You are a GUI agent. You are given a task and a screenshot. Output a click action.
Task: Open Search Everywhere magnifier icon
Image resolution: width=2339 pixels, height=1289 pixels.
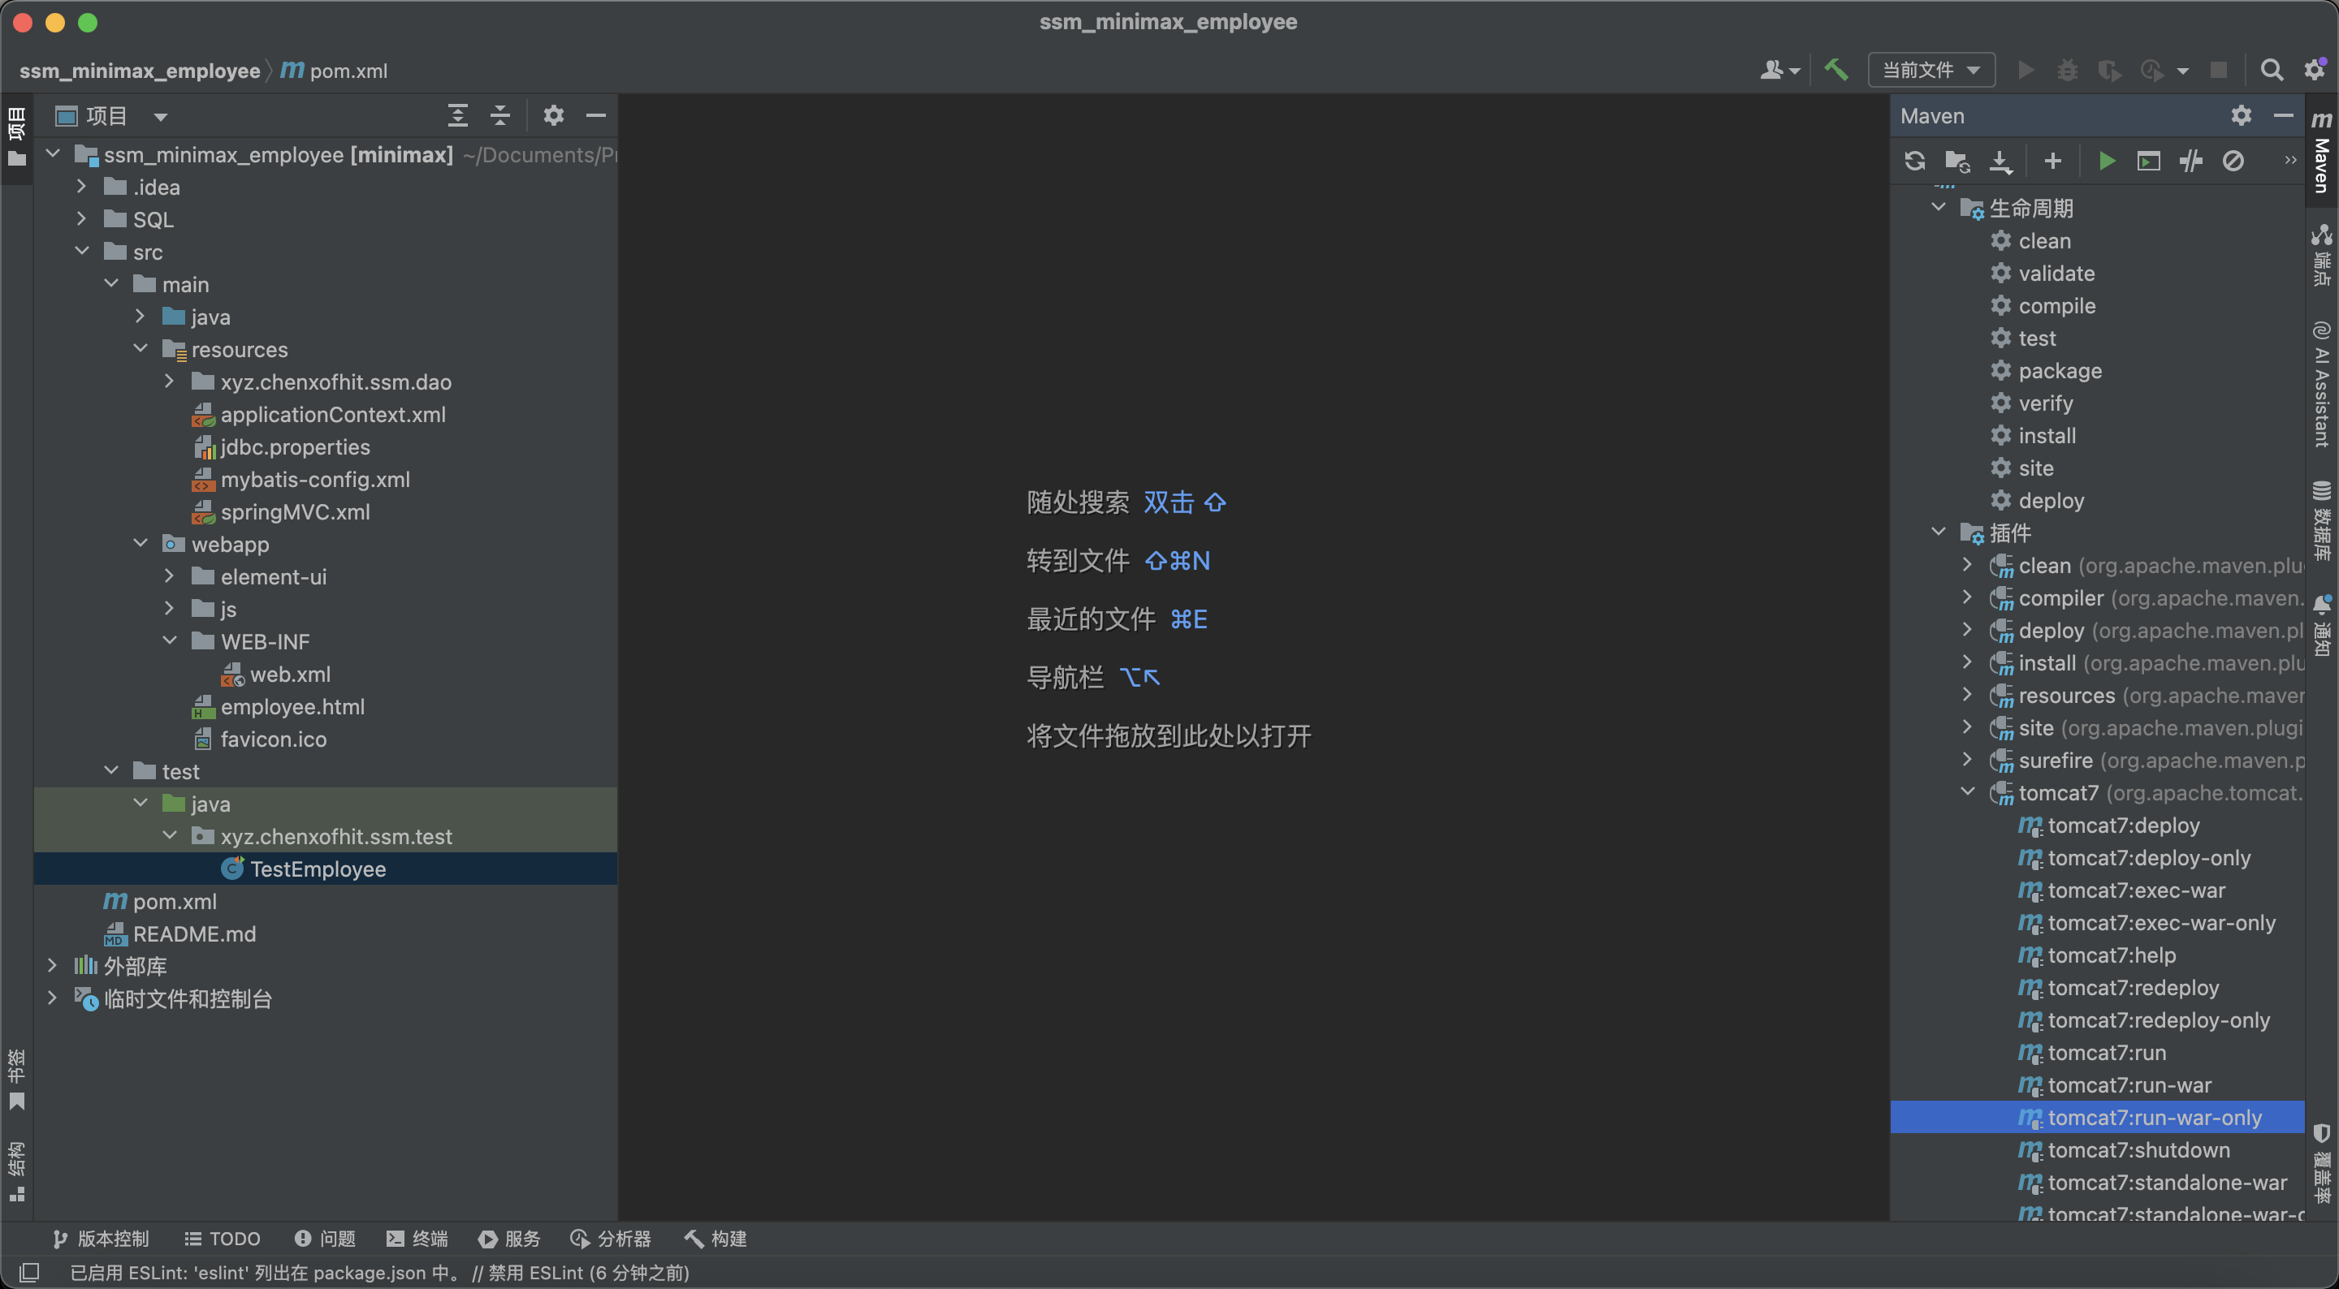tap(2271, 70)
